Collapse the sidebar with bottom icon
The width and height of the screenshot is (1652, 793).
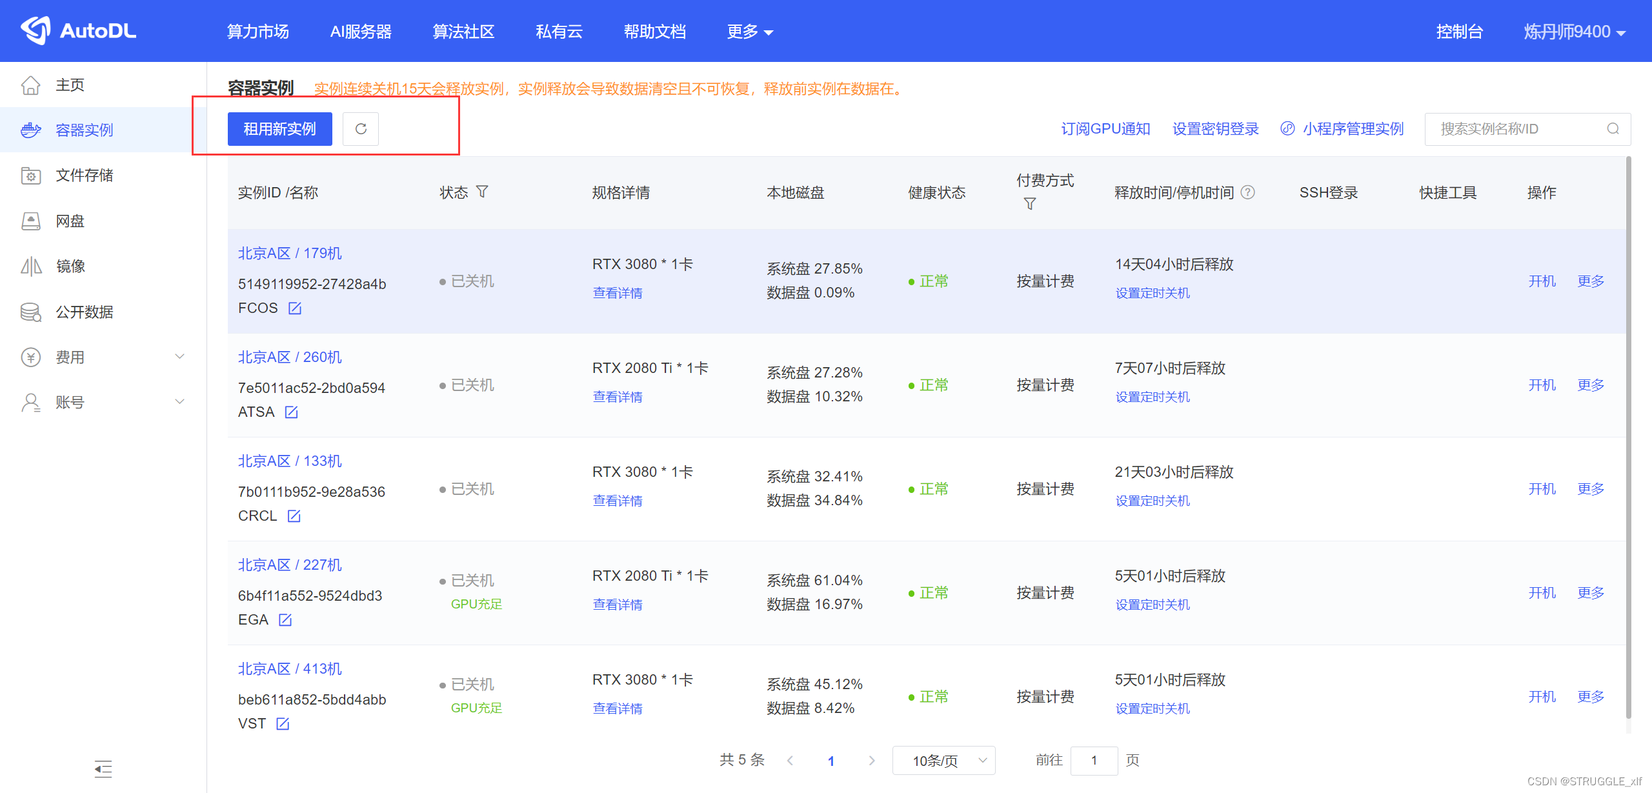point(103,768)
